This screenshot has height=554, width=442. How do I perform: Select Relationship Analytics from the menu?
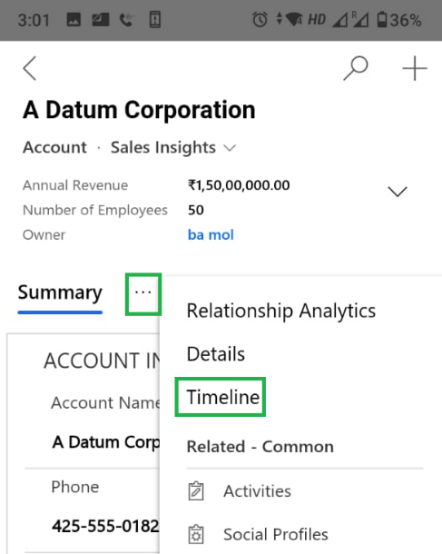[281, 311]
